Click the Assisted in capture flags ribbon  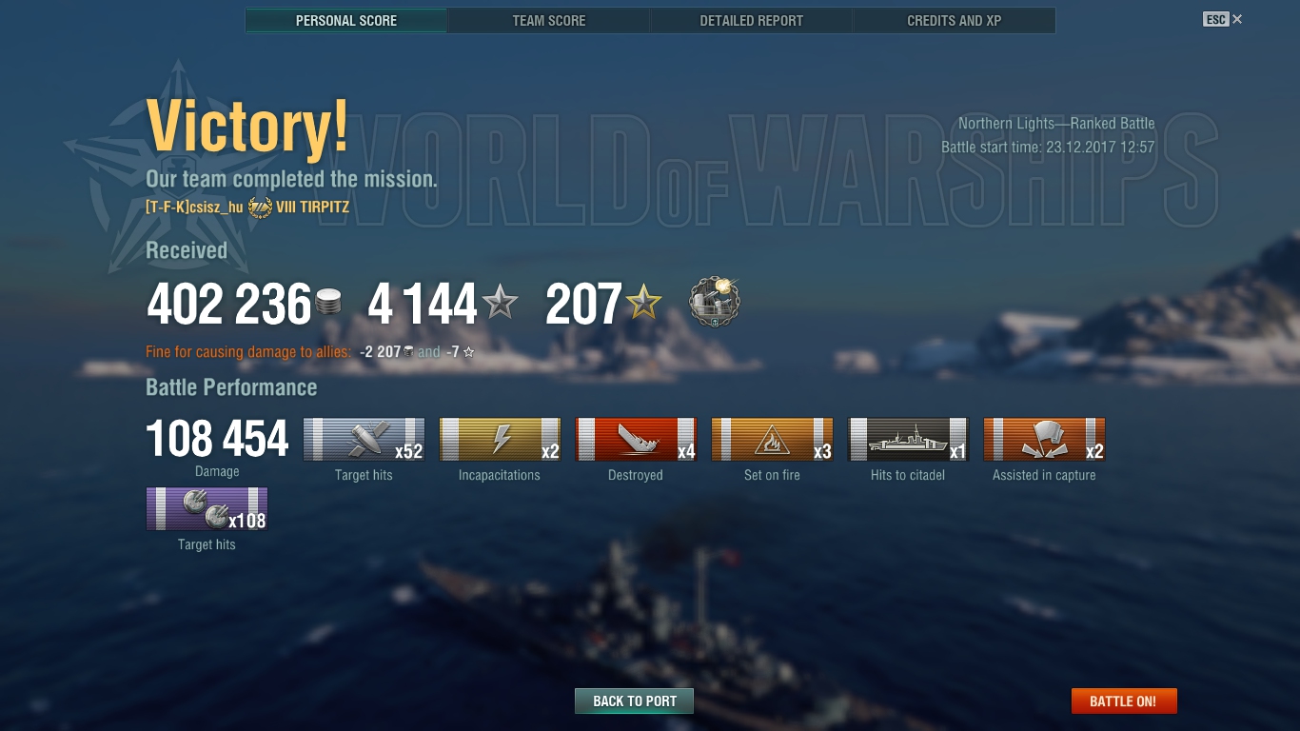point(1044,439)
